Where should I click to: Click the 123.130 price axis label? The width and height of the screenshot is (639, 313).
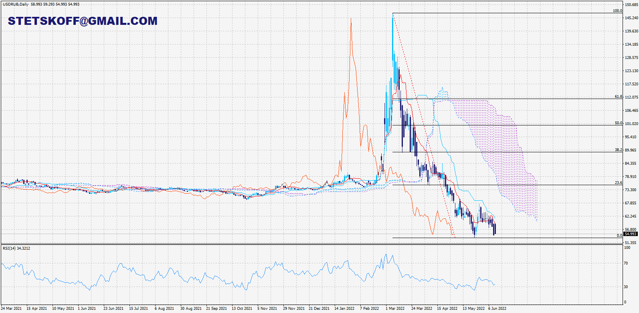[x=631, y=71]
